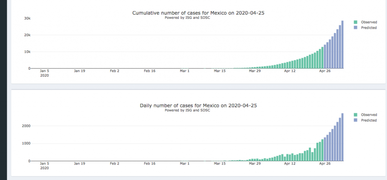
Task: Click the cumulative cases chart title
Action: tap(198, 13)
